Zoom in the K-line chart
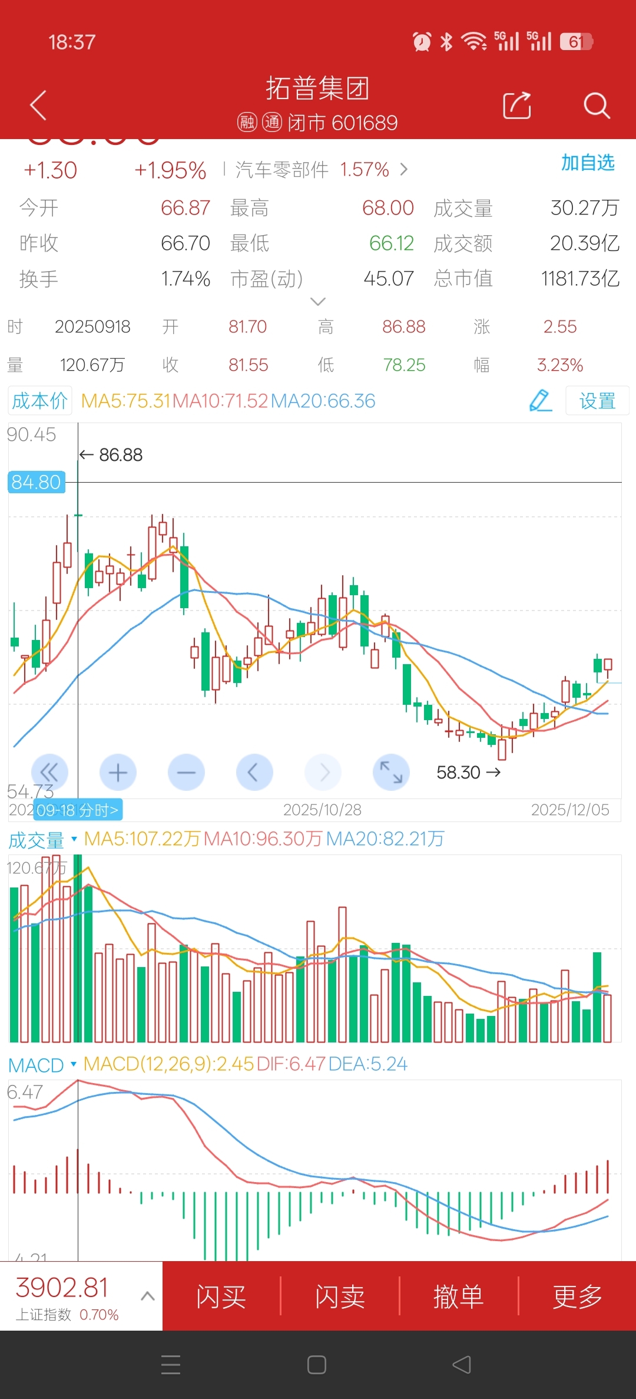 (x=118, y=772)
